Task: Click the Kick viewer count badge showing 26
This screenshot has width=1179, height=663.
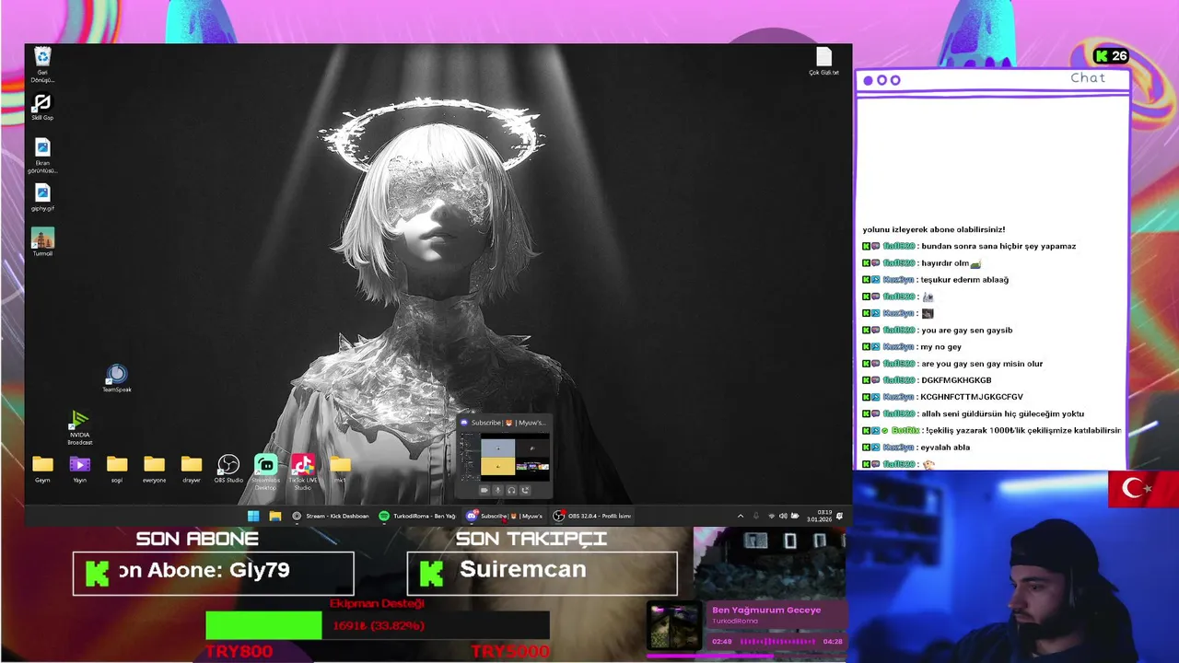Action: click(1111, 56)
